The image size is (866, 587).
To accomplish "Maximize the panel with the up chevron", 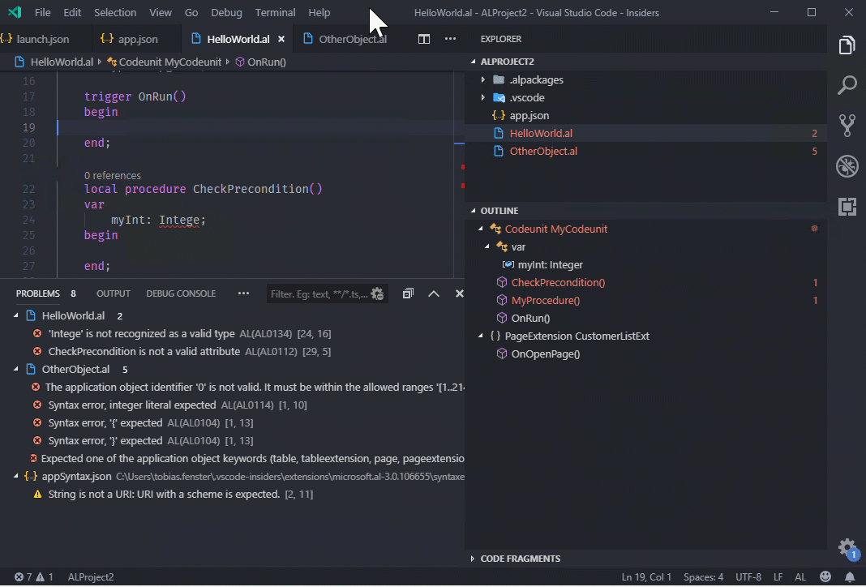I will (434, 293).
